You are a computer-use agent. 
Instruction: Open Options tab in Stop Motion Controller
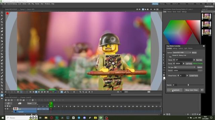(x=181, y=48)
